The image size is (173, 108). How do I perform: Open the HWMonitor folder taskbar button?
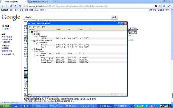pyautogui.click(x=73, y=106)
